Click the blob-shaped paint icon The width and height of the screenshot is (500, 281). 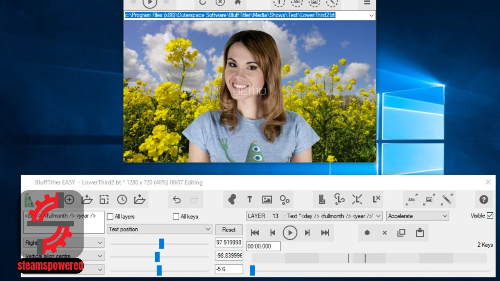click(232, 200)
